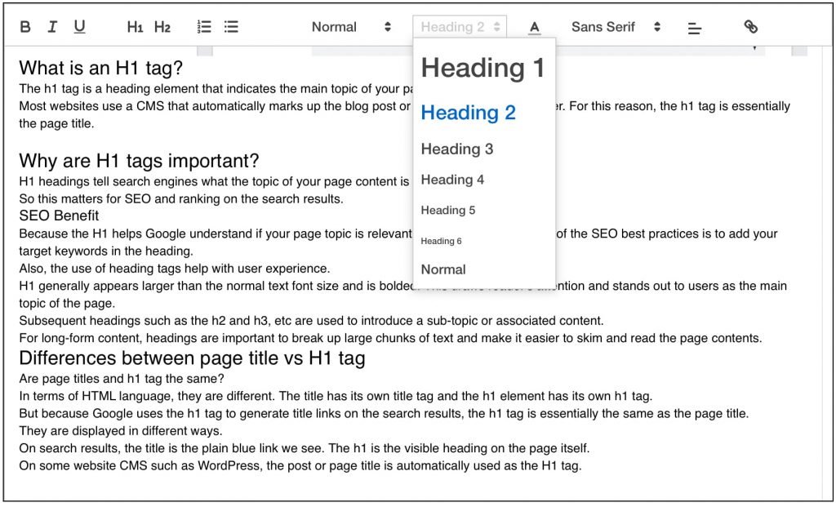Select Heading 1 from the dropdown list
Image resolution: width=836 pixels, height=507 pixels.
pos(482,68)
